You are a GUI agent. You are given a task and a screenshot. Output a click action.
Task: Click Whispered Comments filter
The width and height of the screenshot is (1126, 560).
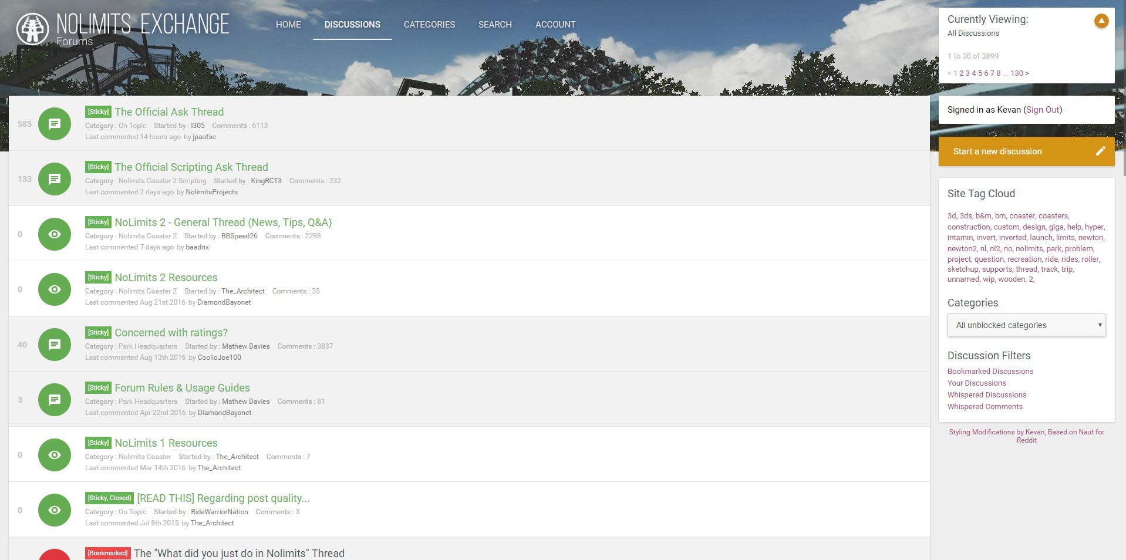tap(985, 407)
